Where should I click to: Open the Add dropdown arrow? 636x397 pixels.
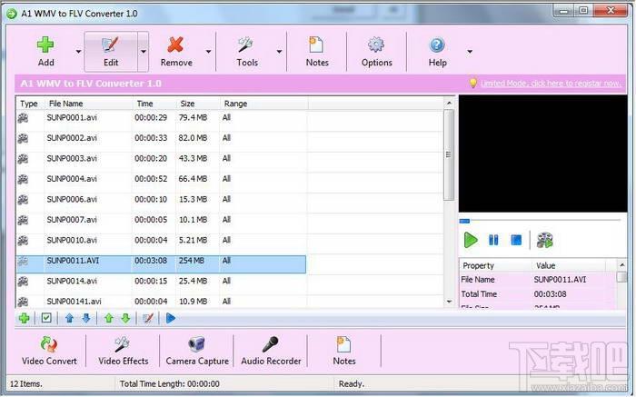tap(78, 52)
